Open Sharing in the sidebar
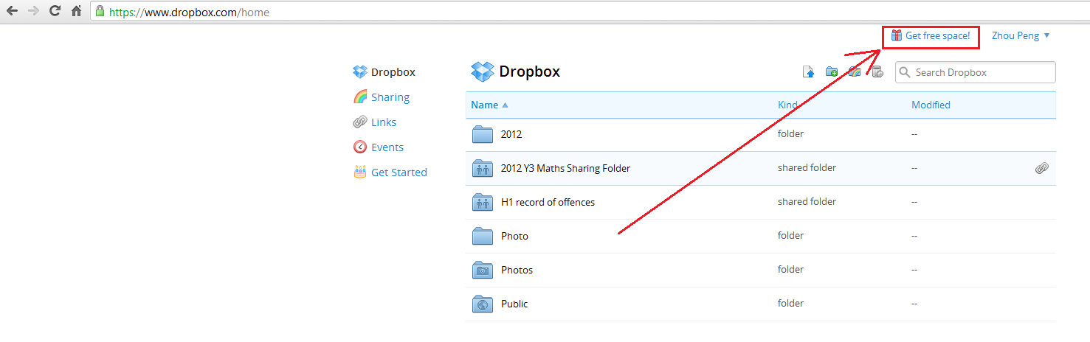The width and height of the screenshot is (1090, 342). click(x=390, y=97)
